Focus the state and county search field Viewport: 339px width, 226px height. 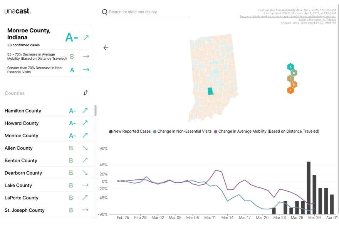tap(149, 12)
